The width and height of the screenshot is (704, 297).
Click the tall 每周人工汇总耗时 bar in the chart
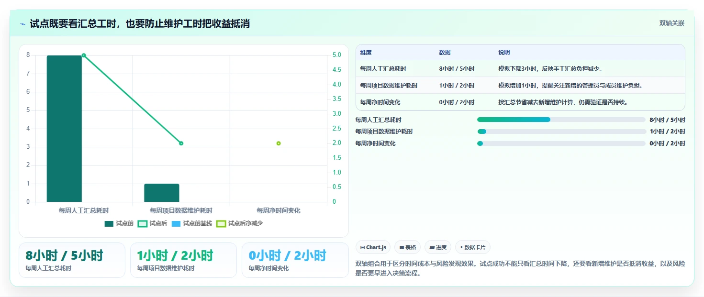coord(64,129)
